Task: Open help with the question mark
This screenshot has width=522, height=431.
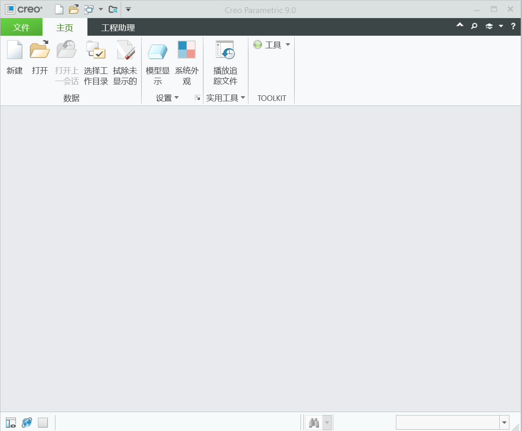Action: coord(513,26)
